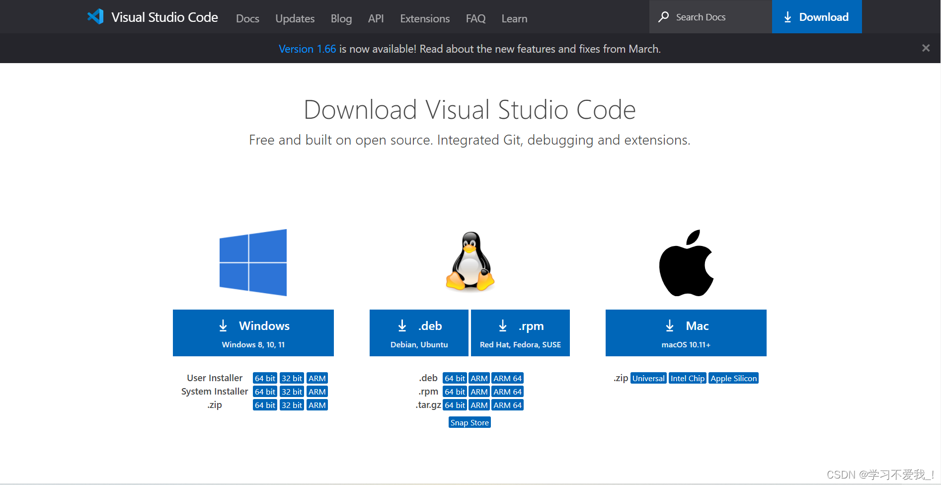941x485 pixels.
Task: Click the top-right Download button
Action: [x=817, y=17]
